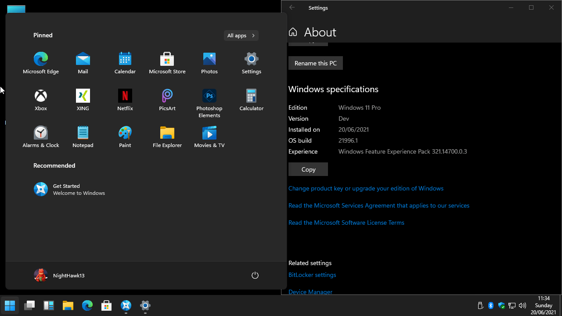
Task: Expand the All apps list
Action: (241, 36)
